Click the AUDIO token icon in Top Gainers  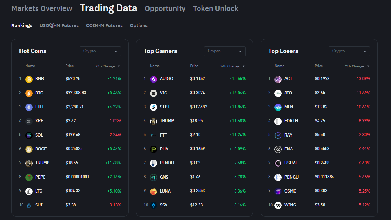(154, 79)
